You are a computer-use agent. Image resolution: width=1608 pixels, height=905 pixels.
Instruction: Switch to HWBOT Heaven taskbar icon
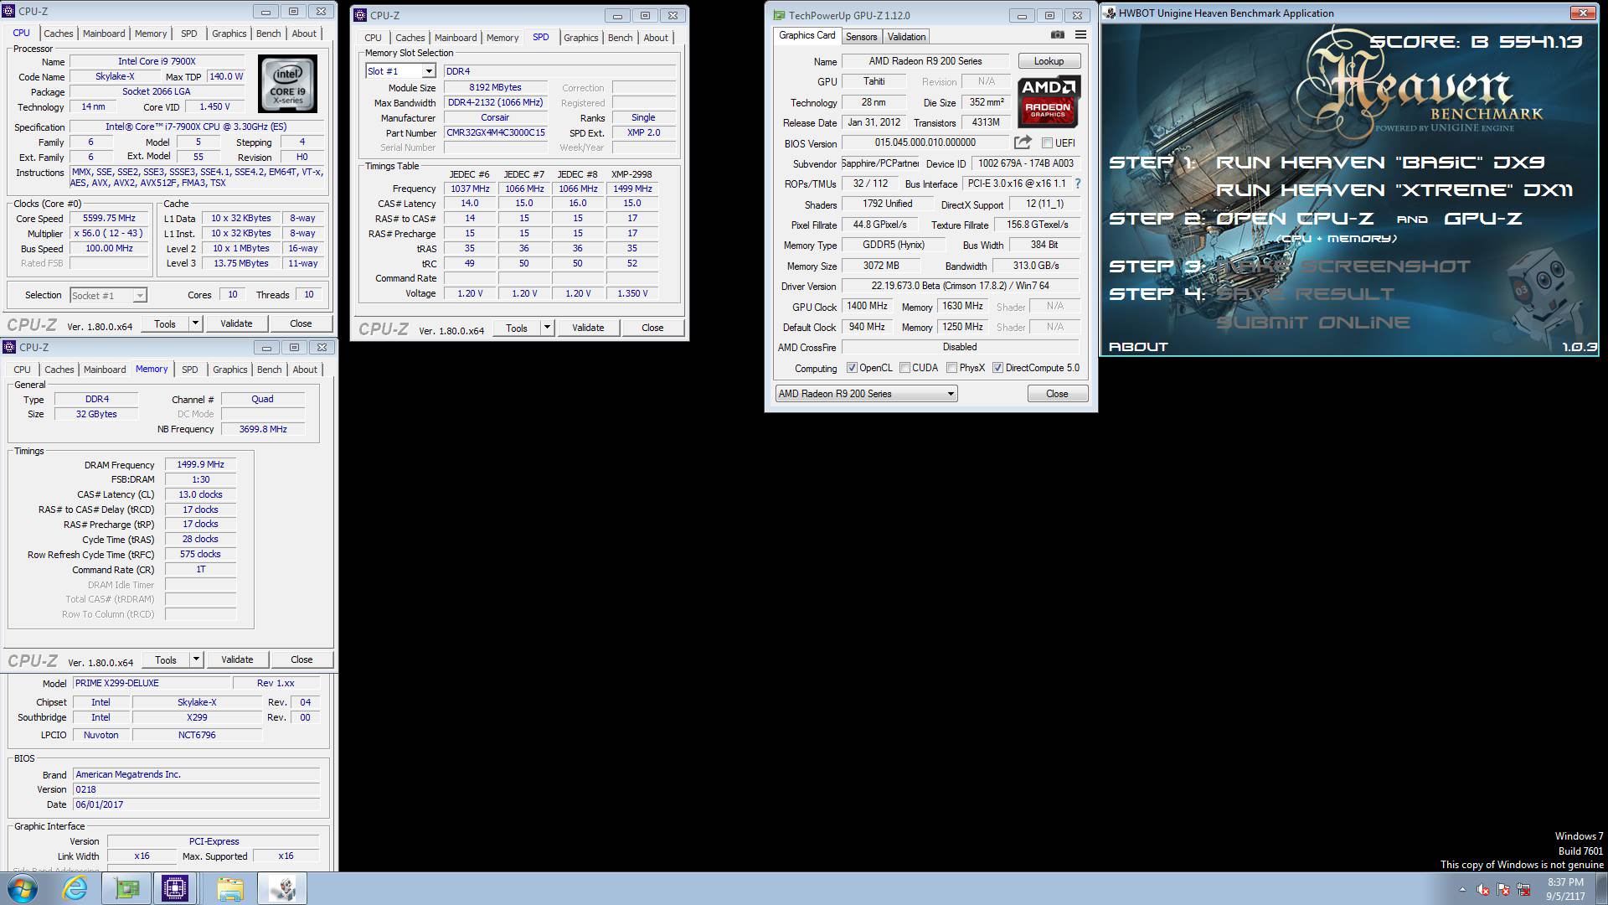(x=281, y=888)
